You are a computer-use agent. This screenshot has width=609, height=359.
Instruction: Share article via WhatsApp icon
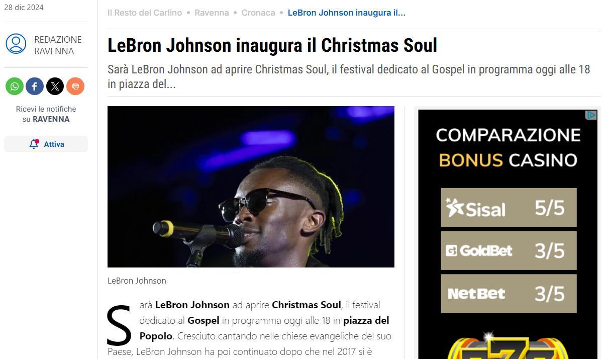15,86
